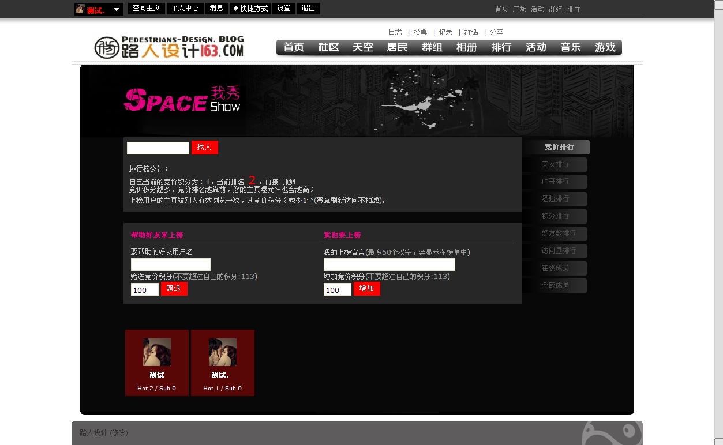This screenshot has height=445, width=723.
Task: Click the 找人 search button
Action: [x=205, y=148]
